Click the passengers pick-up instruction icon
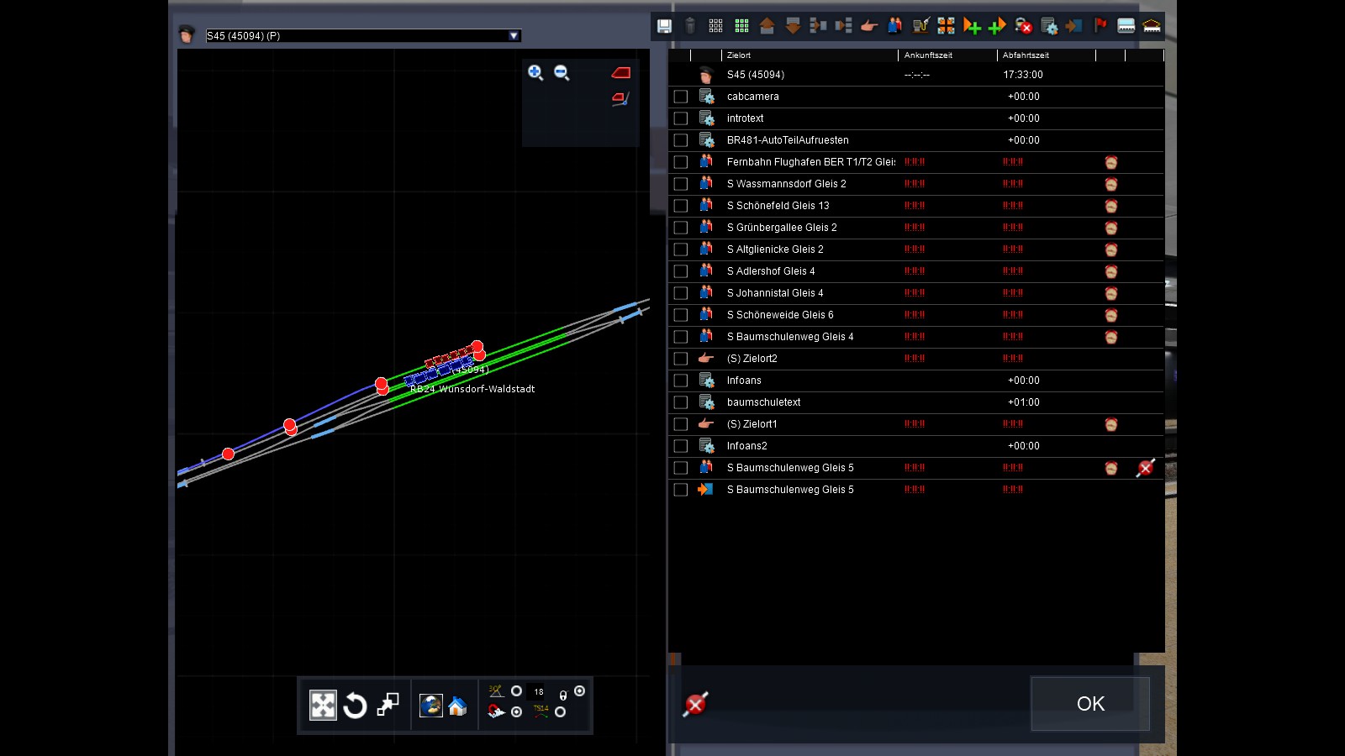The image size is (1345, 756). point(894,26)
